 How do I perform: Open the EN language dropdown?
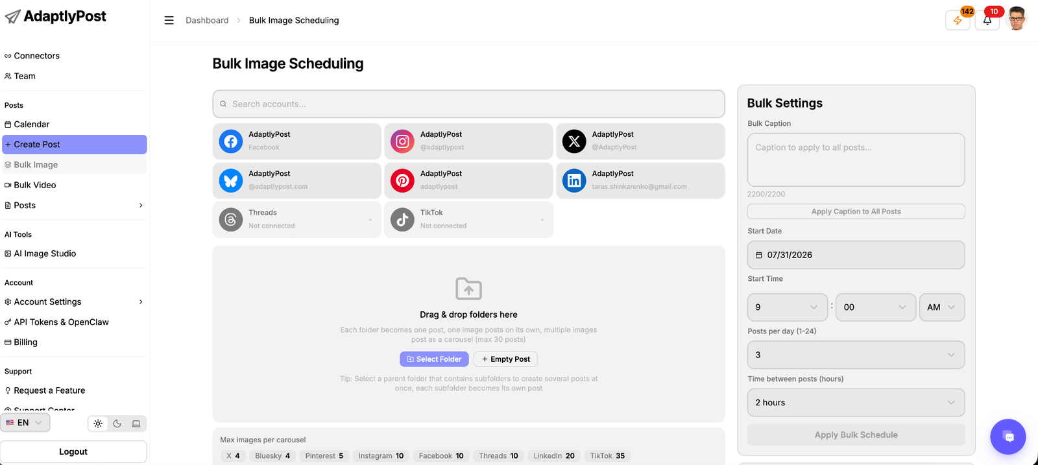(25, 423)
